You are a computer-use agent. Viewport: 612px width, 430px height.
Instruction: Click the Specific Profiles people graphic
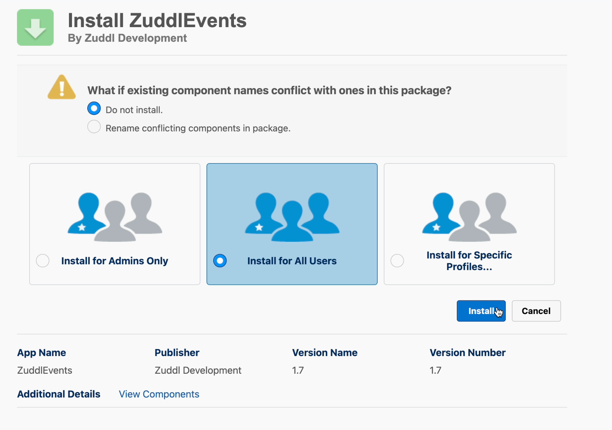469,217
